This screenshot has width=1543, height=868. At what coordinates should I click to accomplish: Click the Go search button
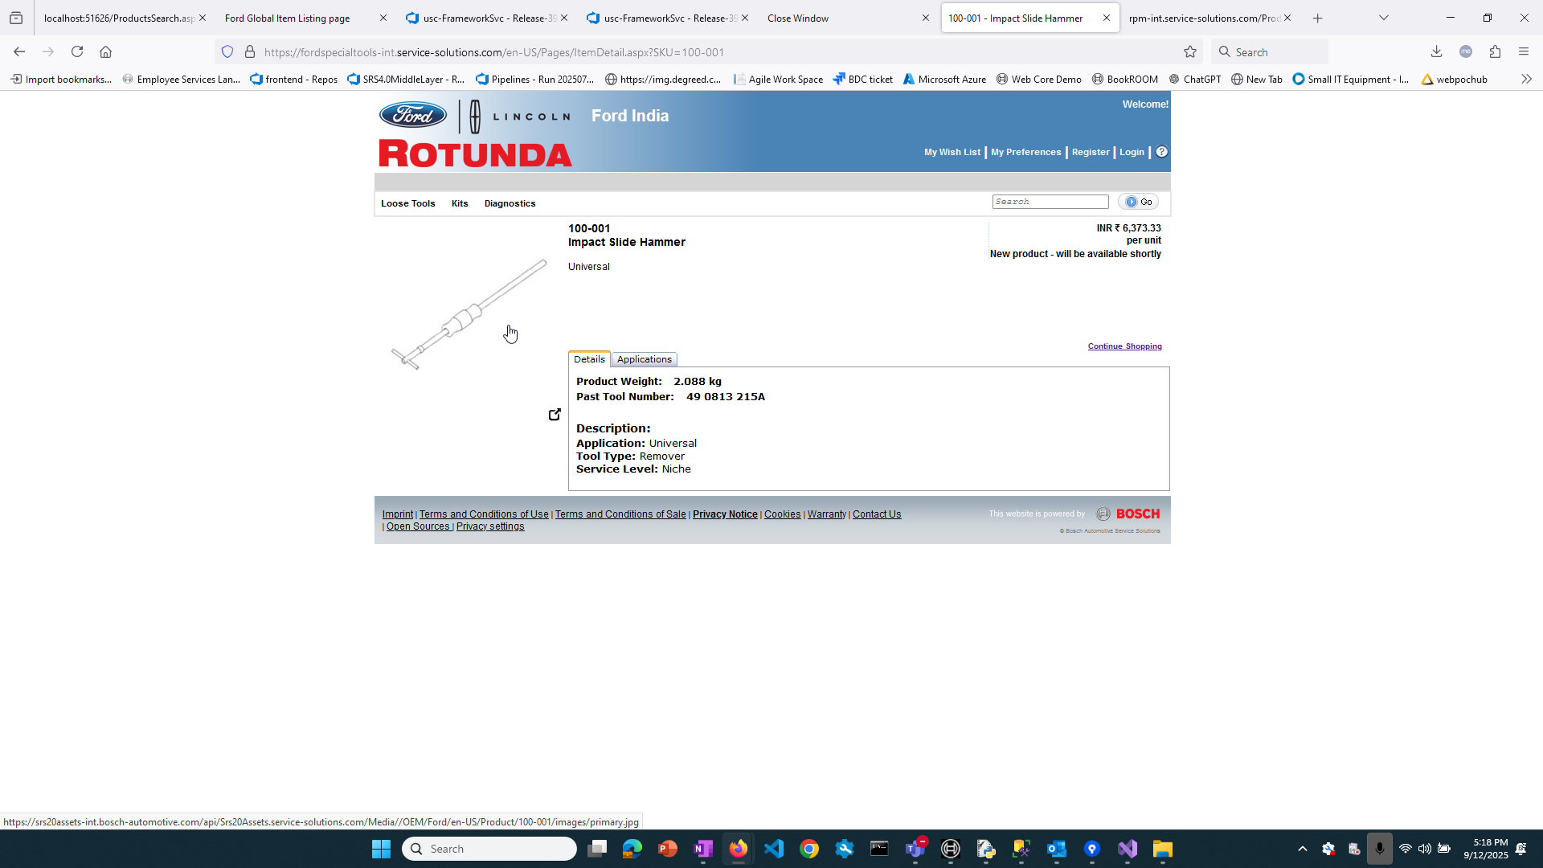(x=1138, y=202)
